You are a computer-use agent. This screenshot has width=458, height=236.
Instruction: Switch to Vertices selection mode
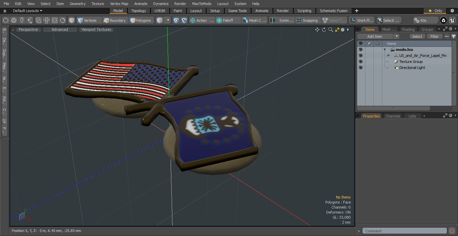point(89,20)
